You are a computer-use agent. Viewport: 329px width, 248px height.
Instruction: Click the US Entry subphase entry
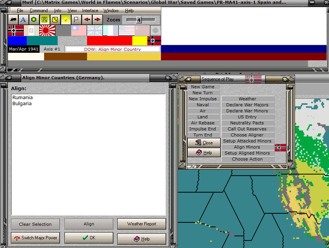(x=248, y=117)
